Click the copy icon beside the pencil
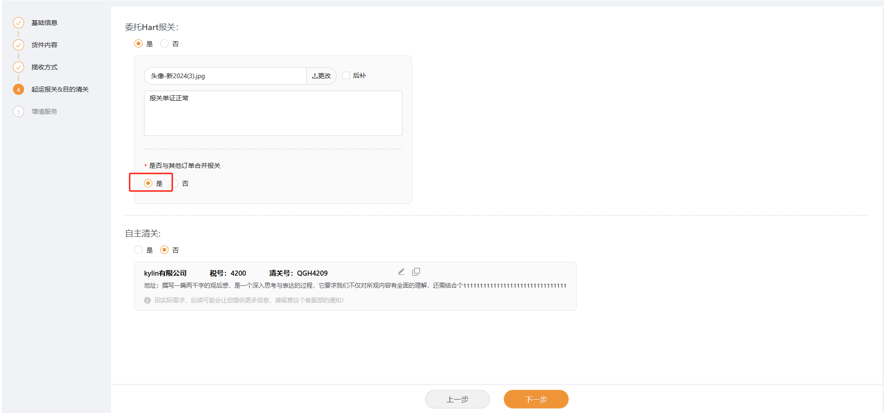 point(416,272)
